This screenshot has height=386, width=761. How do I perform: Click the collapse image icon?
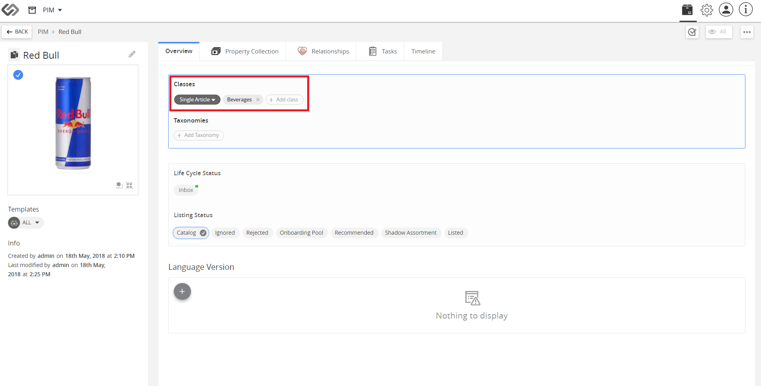129,186
